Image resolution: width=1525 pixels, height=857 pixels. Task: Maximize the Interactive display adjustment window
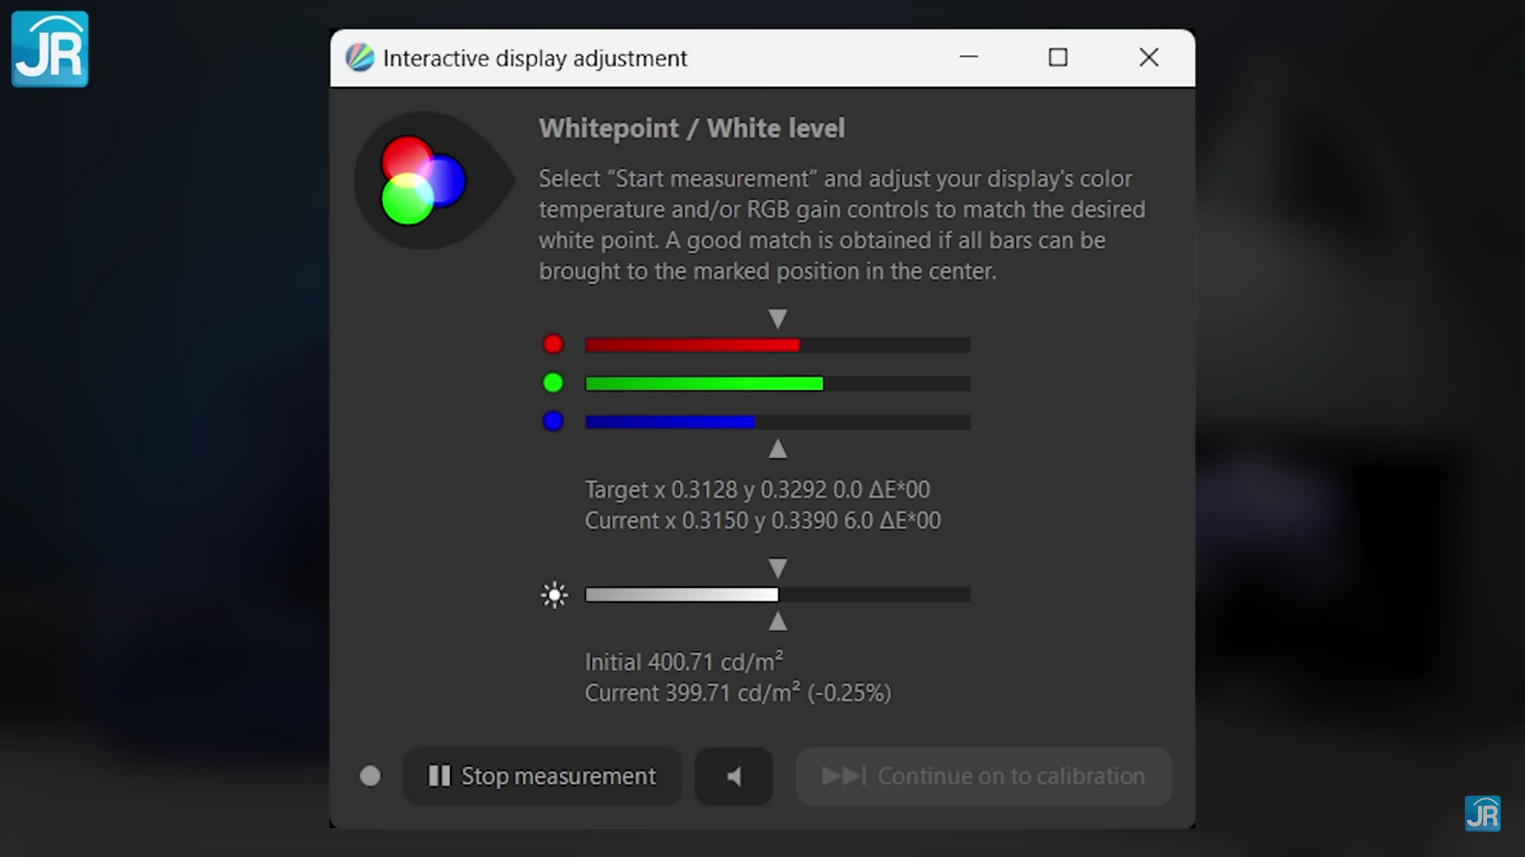pos(1058,57)
